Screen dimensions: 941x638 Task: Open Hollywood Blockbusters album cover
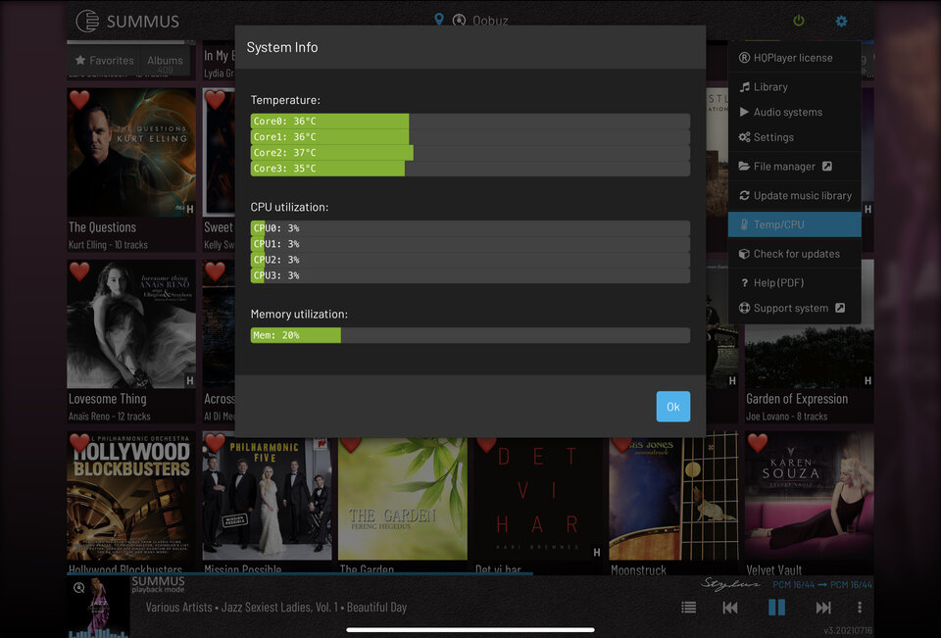click(x=131, y=496)
